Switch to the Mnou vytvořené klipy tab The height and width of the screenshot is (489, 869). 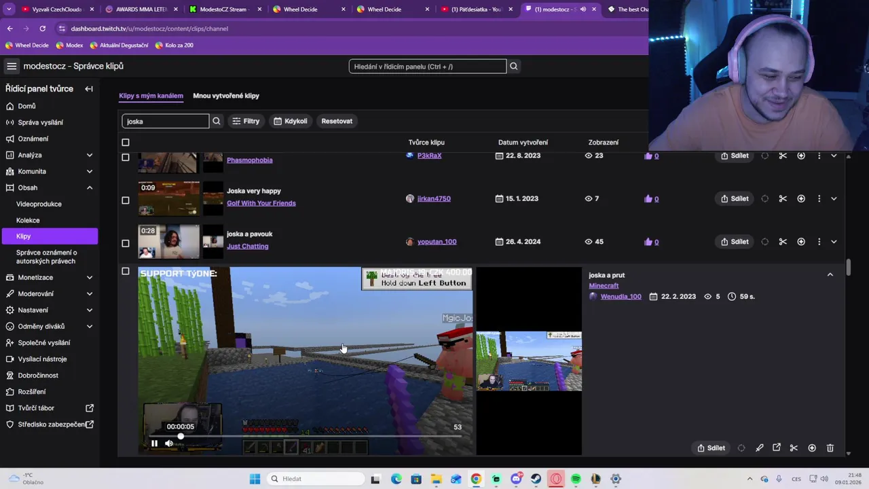226,96
